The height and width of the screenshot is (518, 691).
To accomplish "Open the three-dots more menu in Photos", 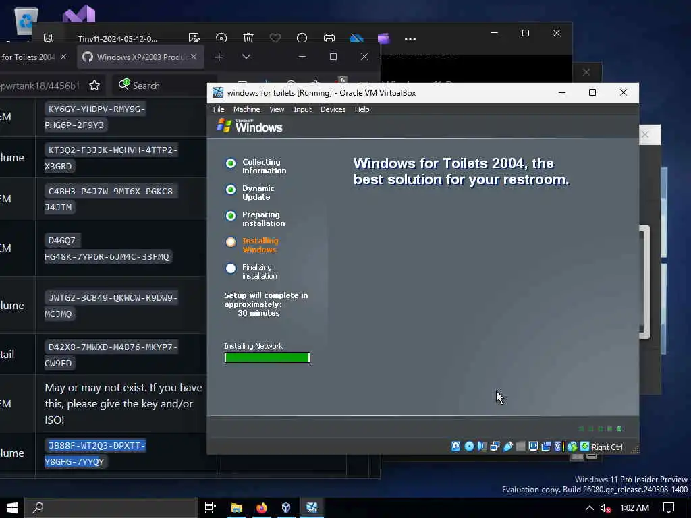I will (x=410, y=38).
